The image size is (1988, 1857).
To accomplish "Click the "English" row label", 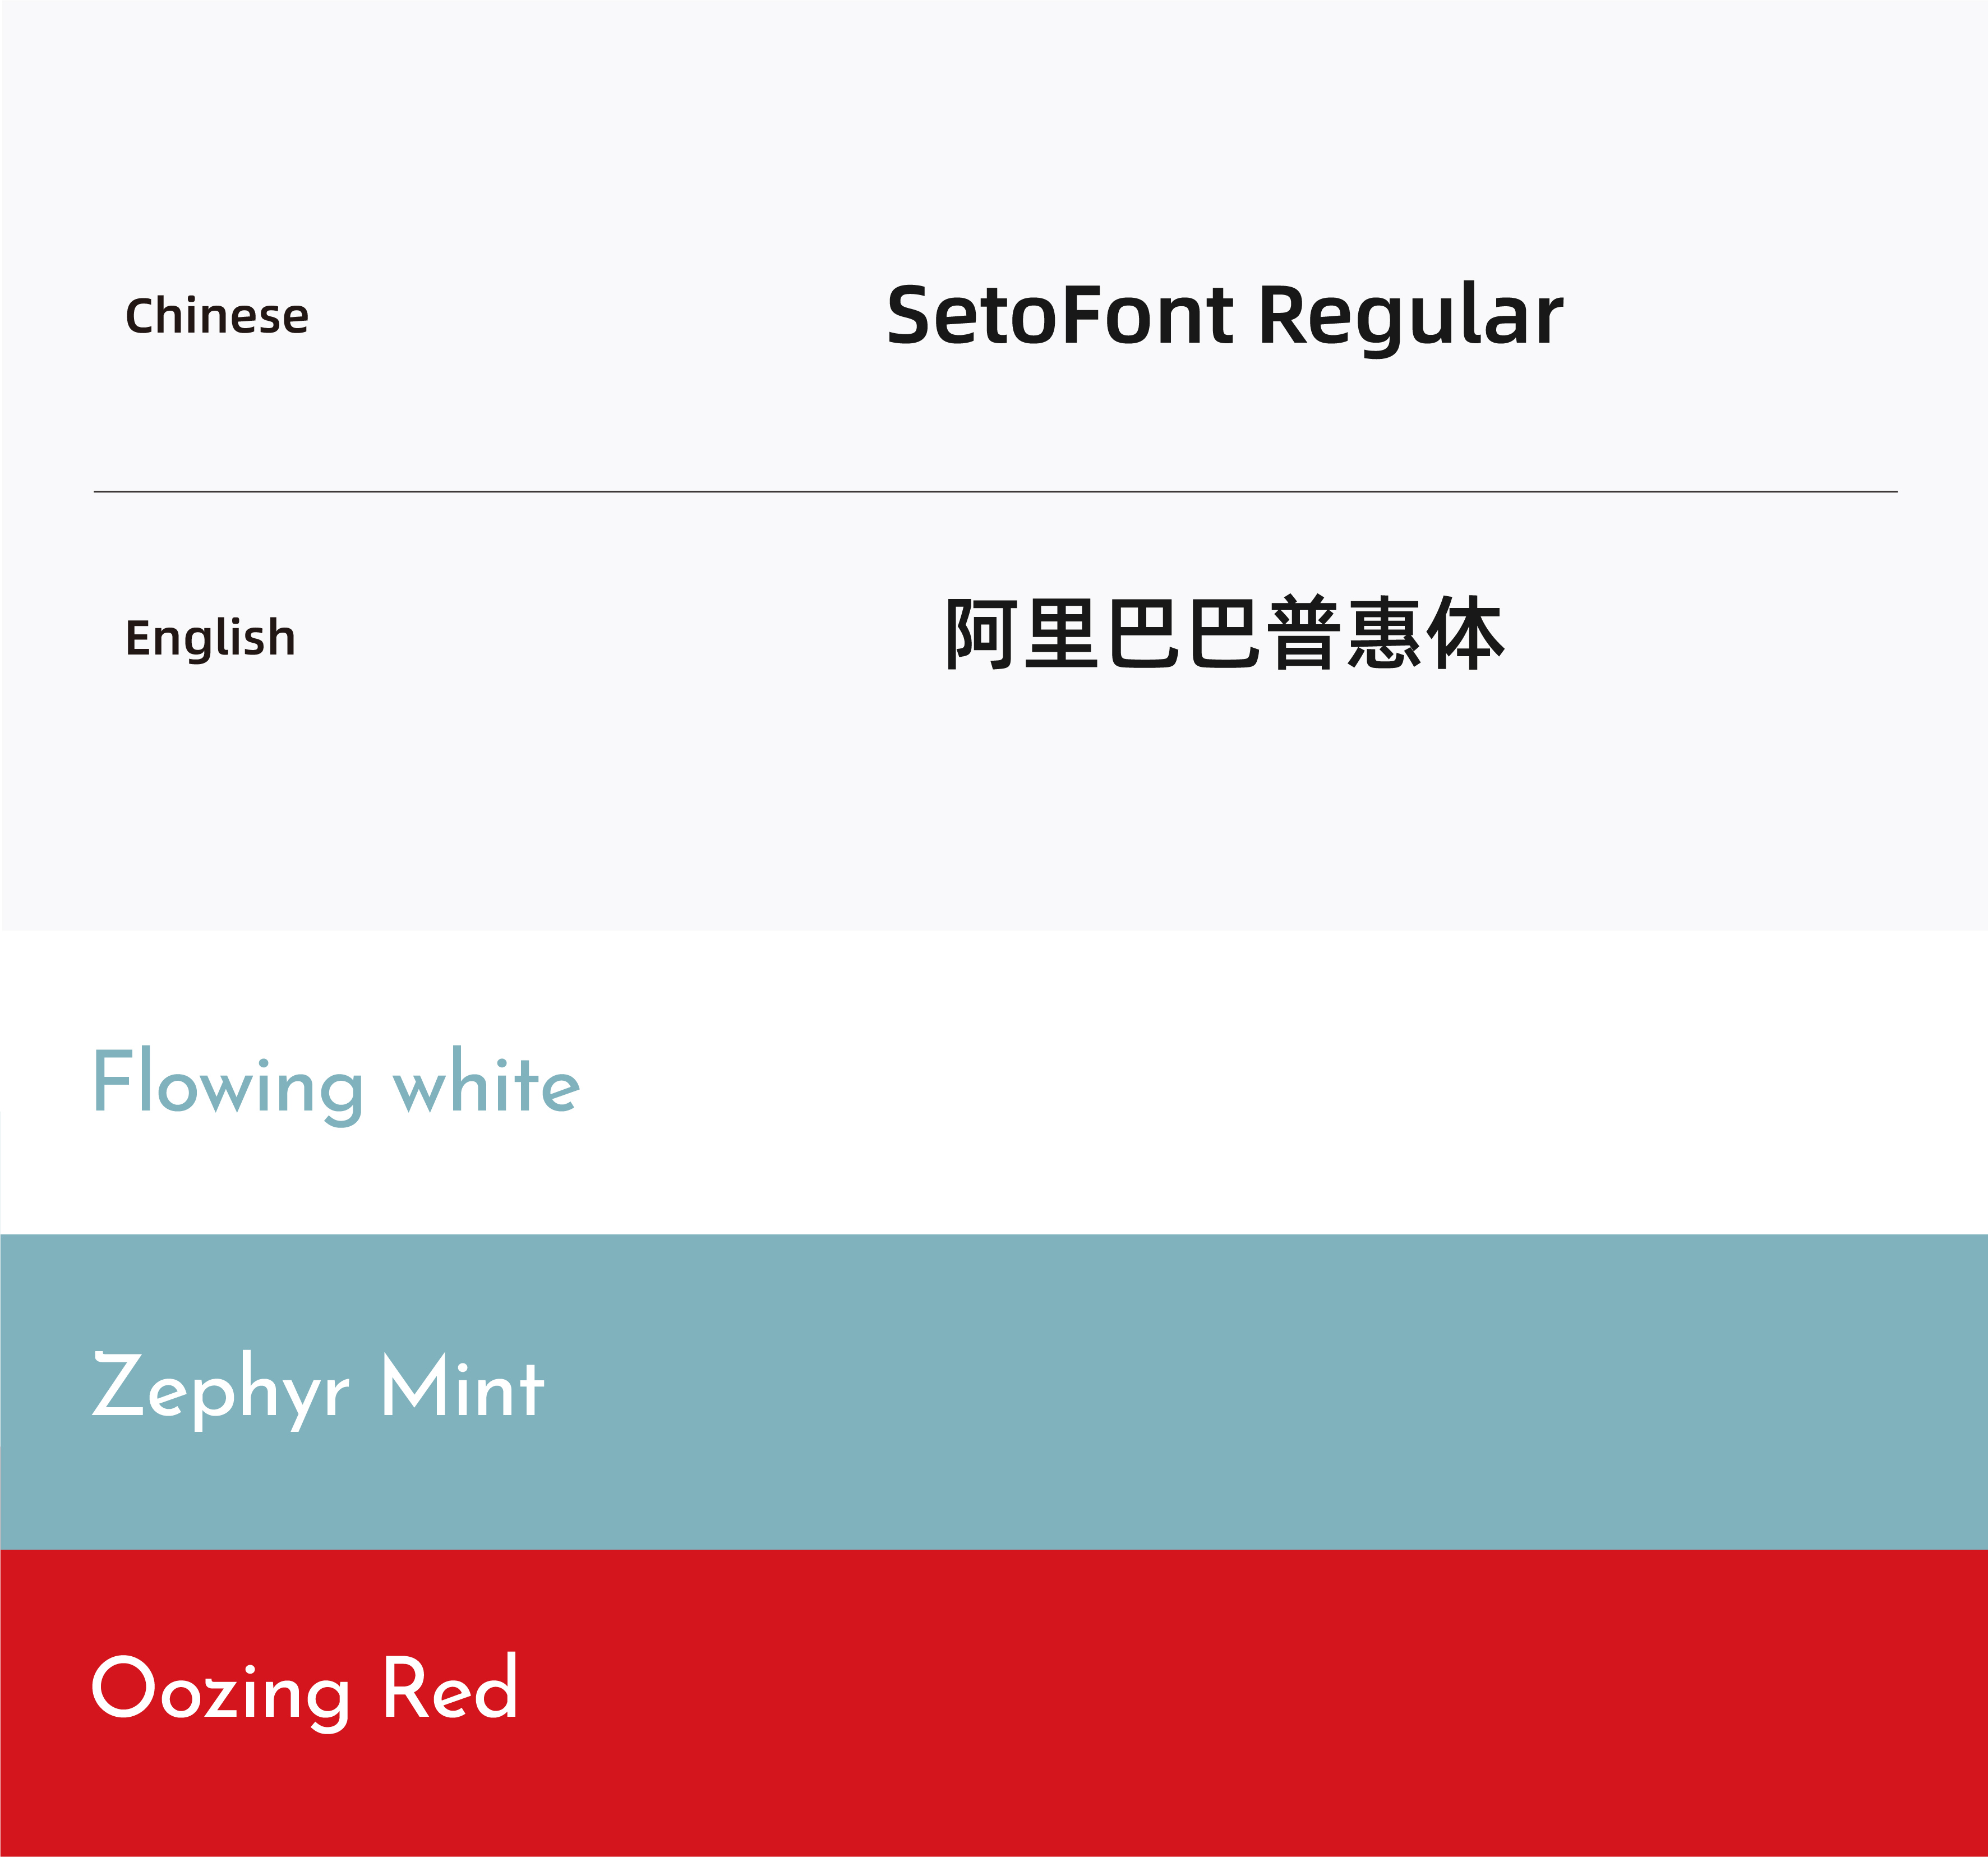I will [x=210, y=638].
